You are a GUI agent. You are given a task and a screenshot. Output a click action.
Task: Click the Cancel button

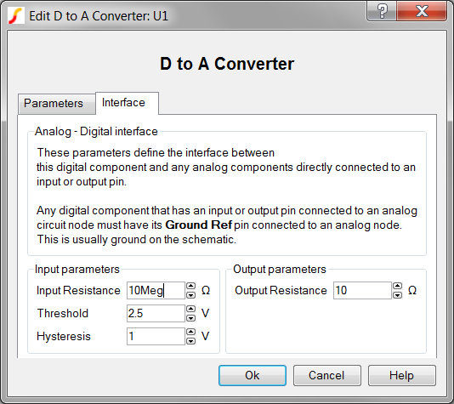tap(326, 375)
